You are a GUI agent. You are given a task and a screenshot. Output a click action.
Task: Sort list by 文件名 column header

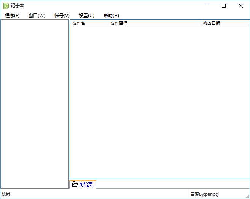89,23
